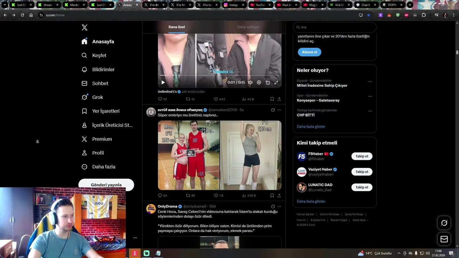The image size is (459, 258).
Task: Open İçerik Üreticisi Stüdyosu
Action: tap(107, 125)
